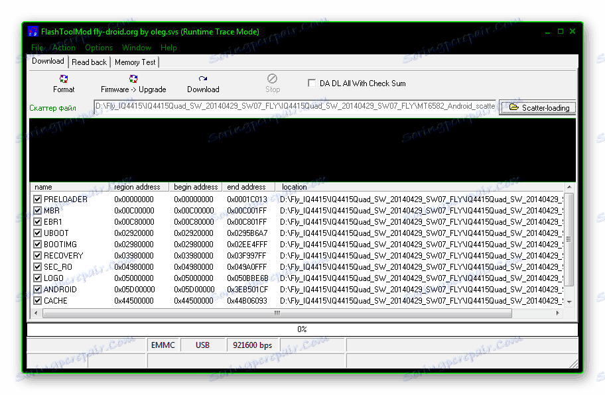Uncheck the ANDROID partition
The width and height of the screenshot is (605, 395).
(37, 290)
